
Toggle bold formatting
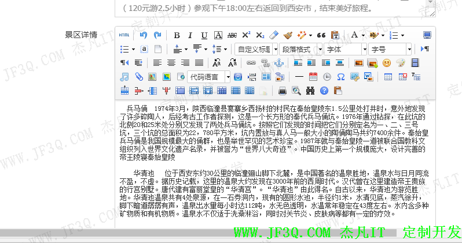pyautogui.click(x=177, y=35)
